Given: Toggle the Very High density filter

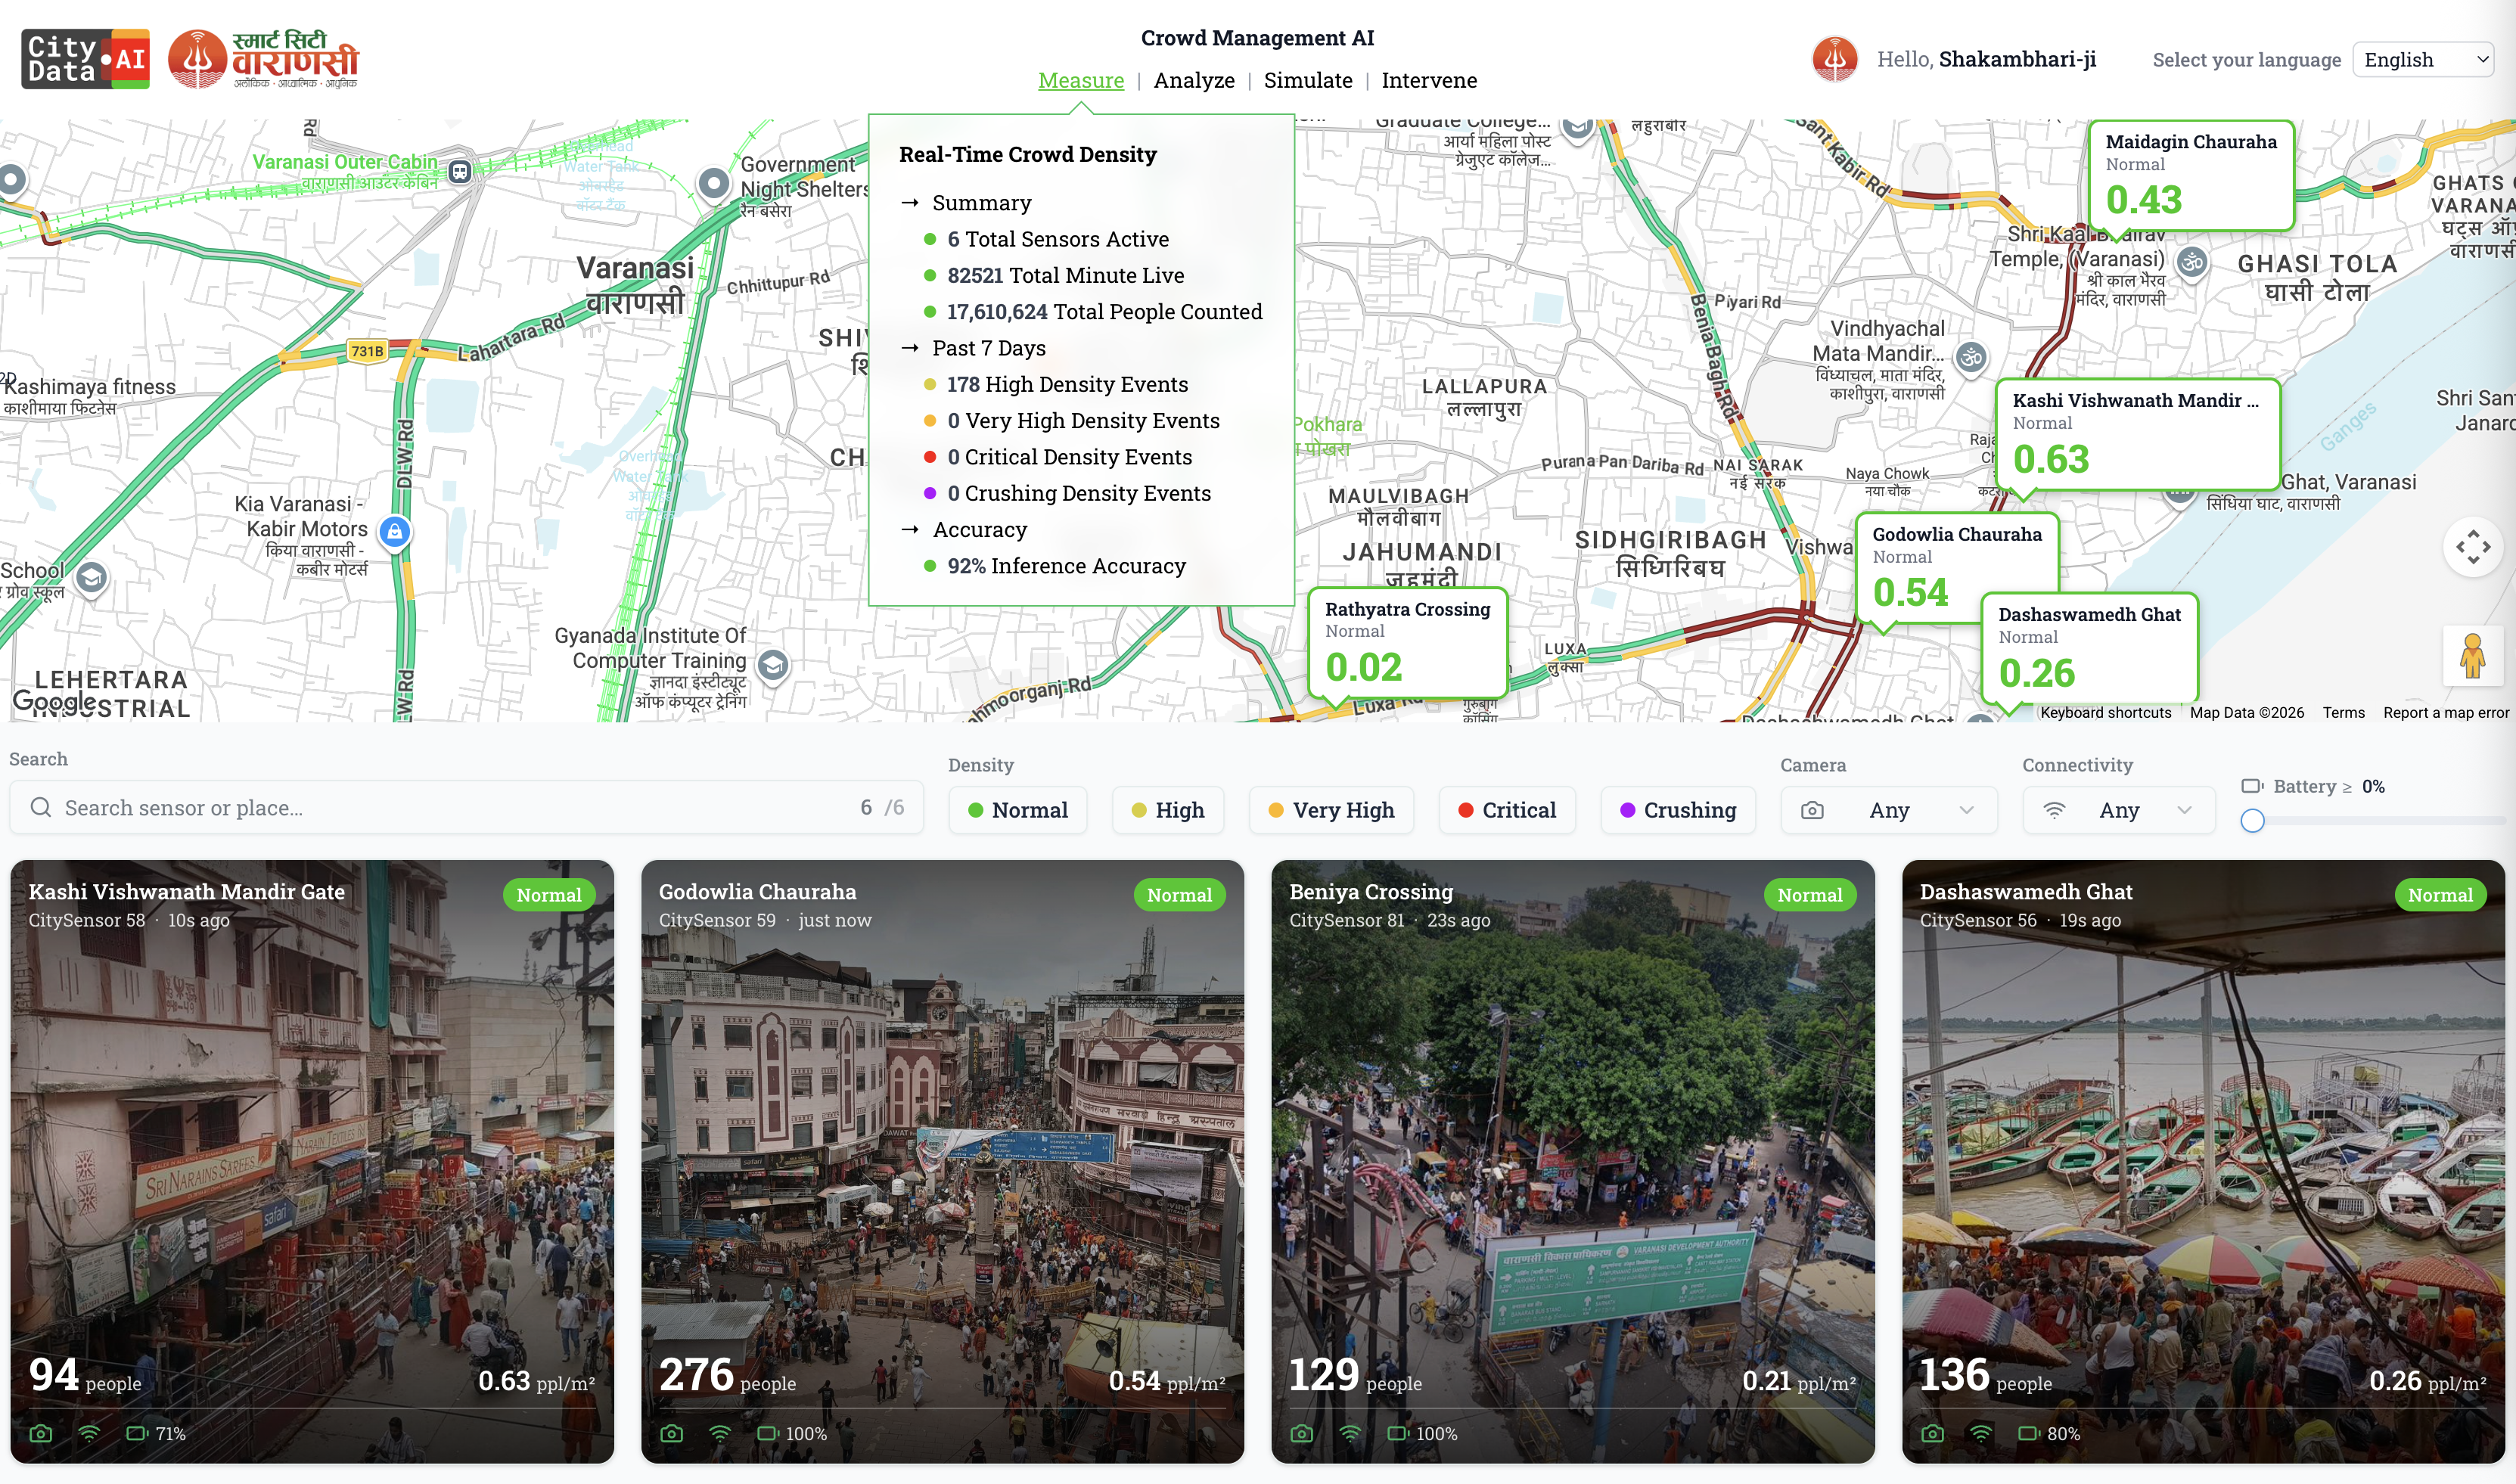Looking at the screenshot, I should (1331, 810).
